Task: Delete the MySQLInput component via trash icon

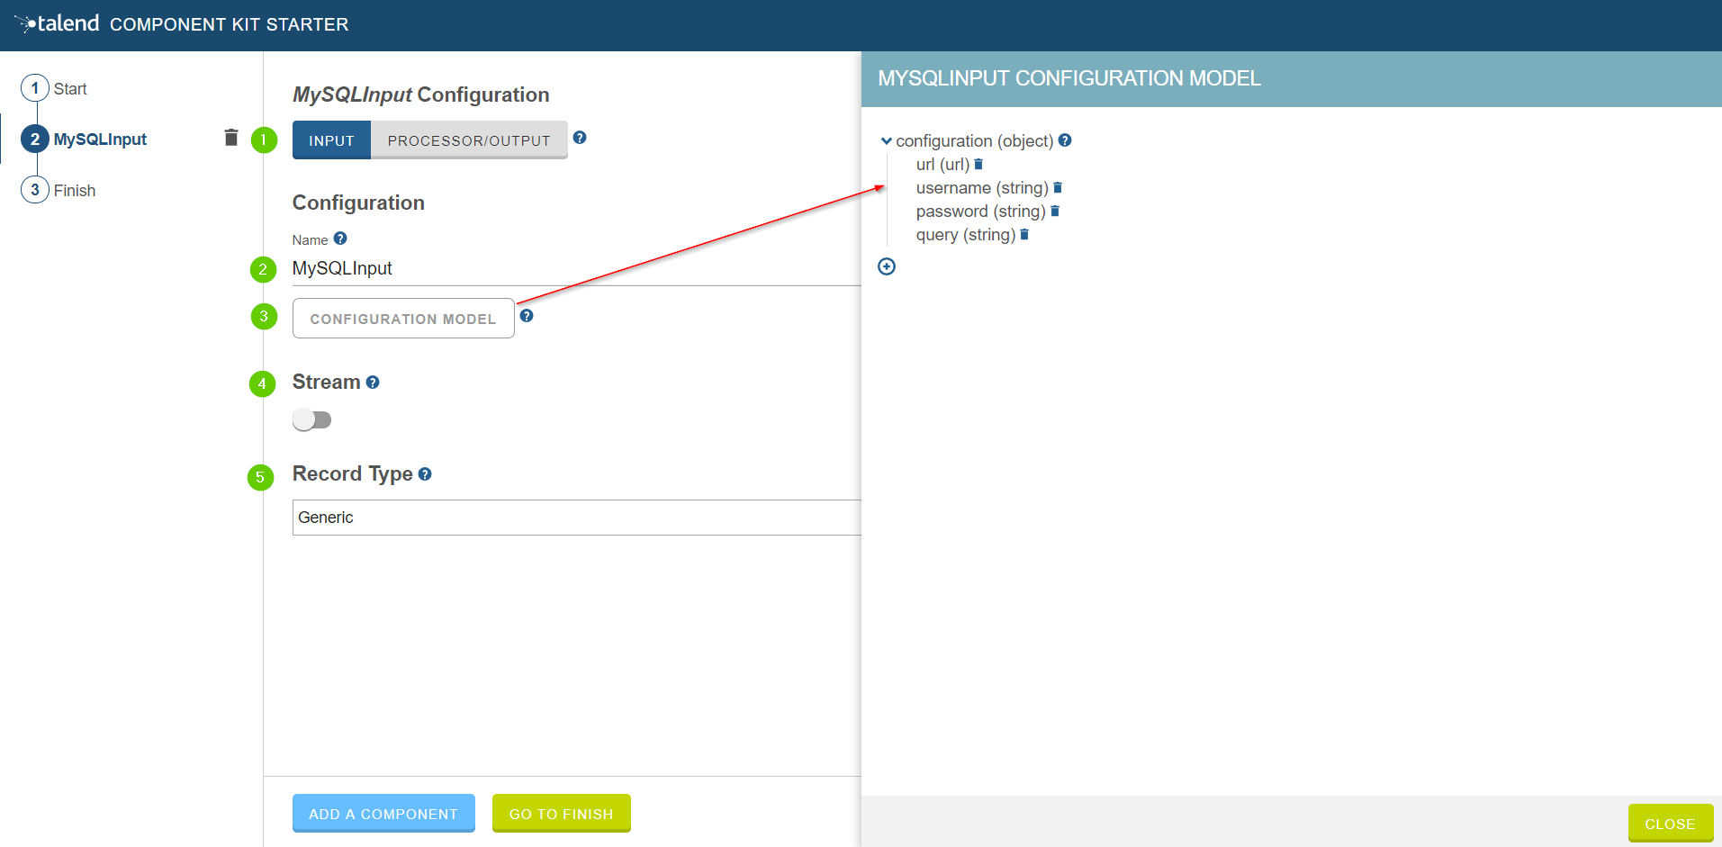Action: (231, 137)
